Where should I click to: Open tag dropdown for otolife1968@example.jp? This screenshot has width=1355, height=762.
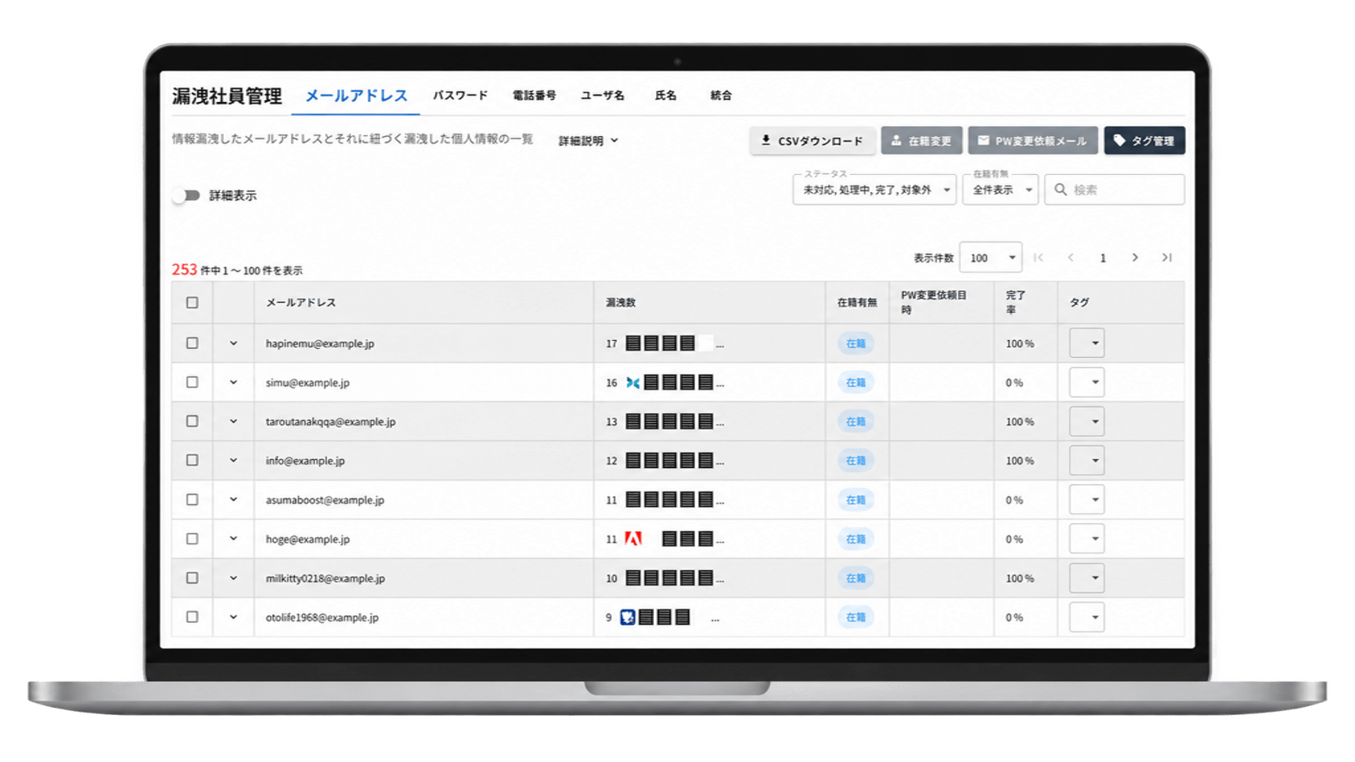(1087, 617)
